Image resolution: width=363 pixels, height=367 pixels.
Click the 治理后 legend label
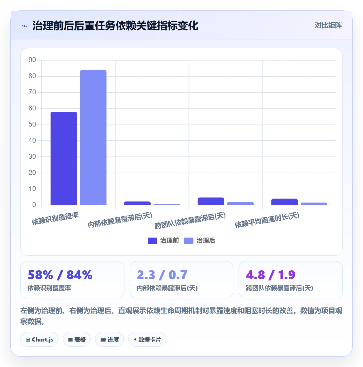point(206,241)
